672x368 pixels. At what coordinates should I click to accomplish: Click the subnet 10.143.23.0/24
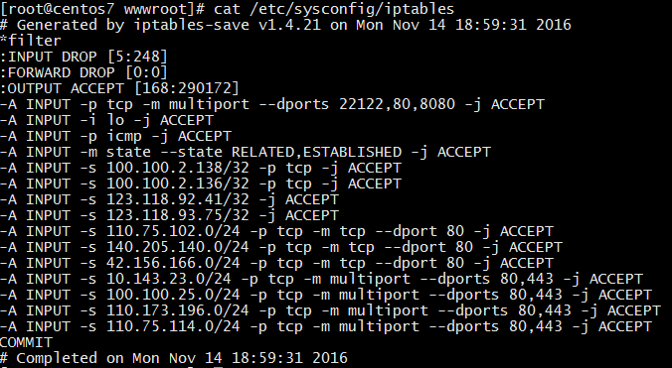169,279
